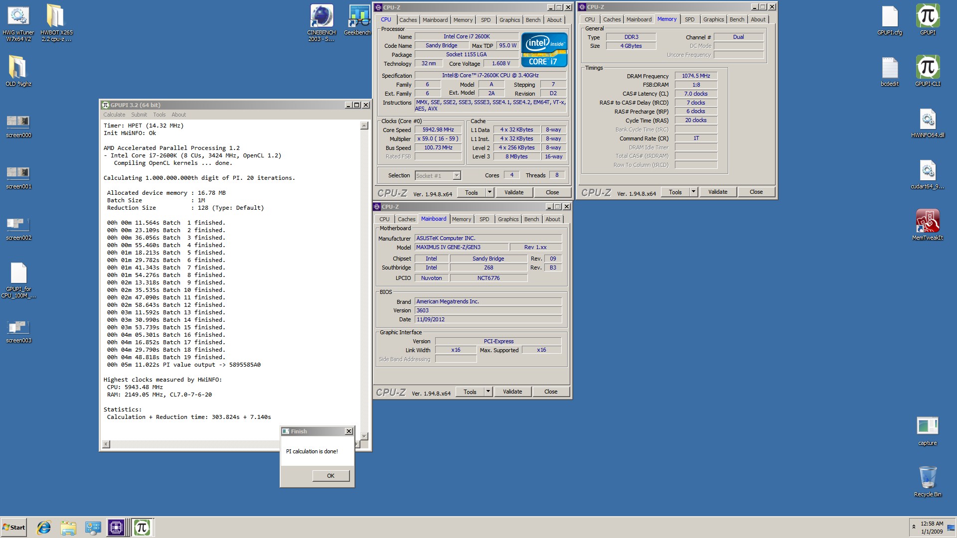Screen dimensions: 957x538
Task: Click Close in CPU-Z Mainboard window
Action: click(x=551, y=392)
